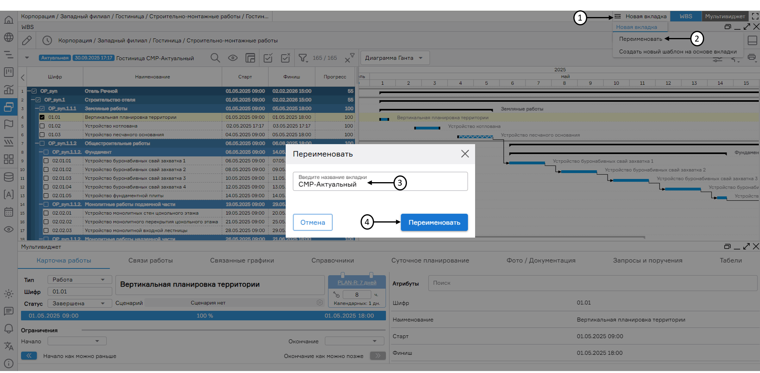This screenshot has width=760, height=373.
Task: Click the clock history icon next to the pencil
Action: (x=47, y=40)
